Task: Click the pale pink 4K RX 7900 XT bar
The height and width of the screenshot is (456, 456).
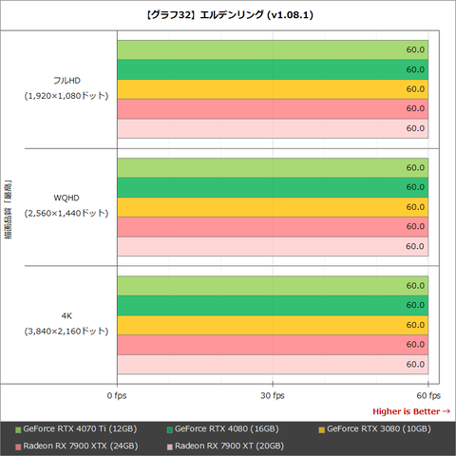Action: [273, 364]
